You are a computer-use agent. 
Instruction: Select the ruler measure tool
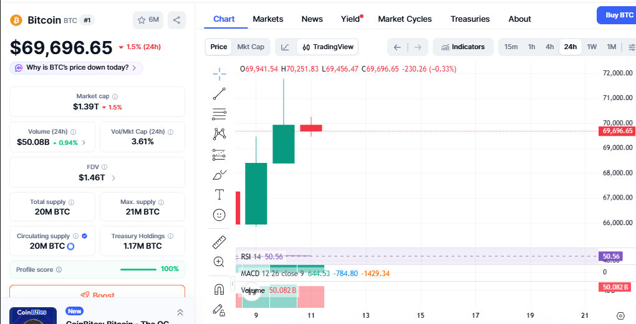tap(219, 242)
